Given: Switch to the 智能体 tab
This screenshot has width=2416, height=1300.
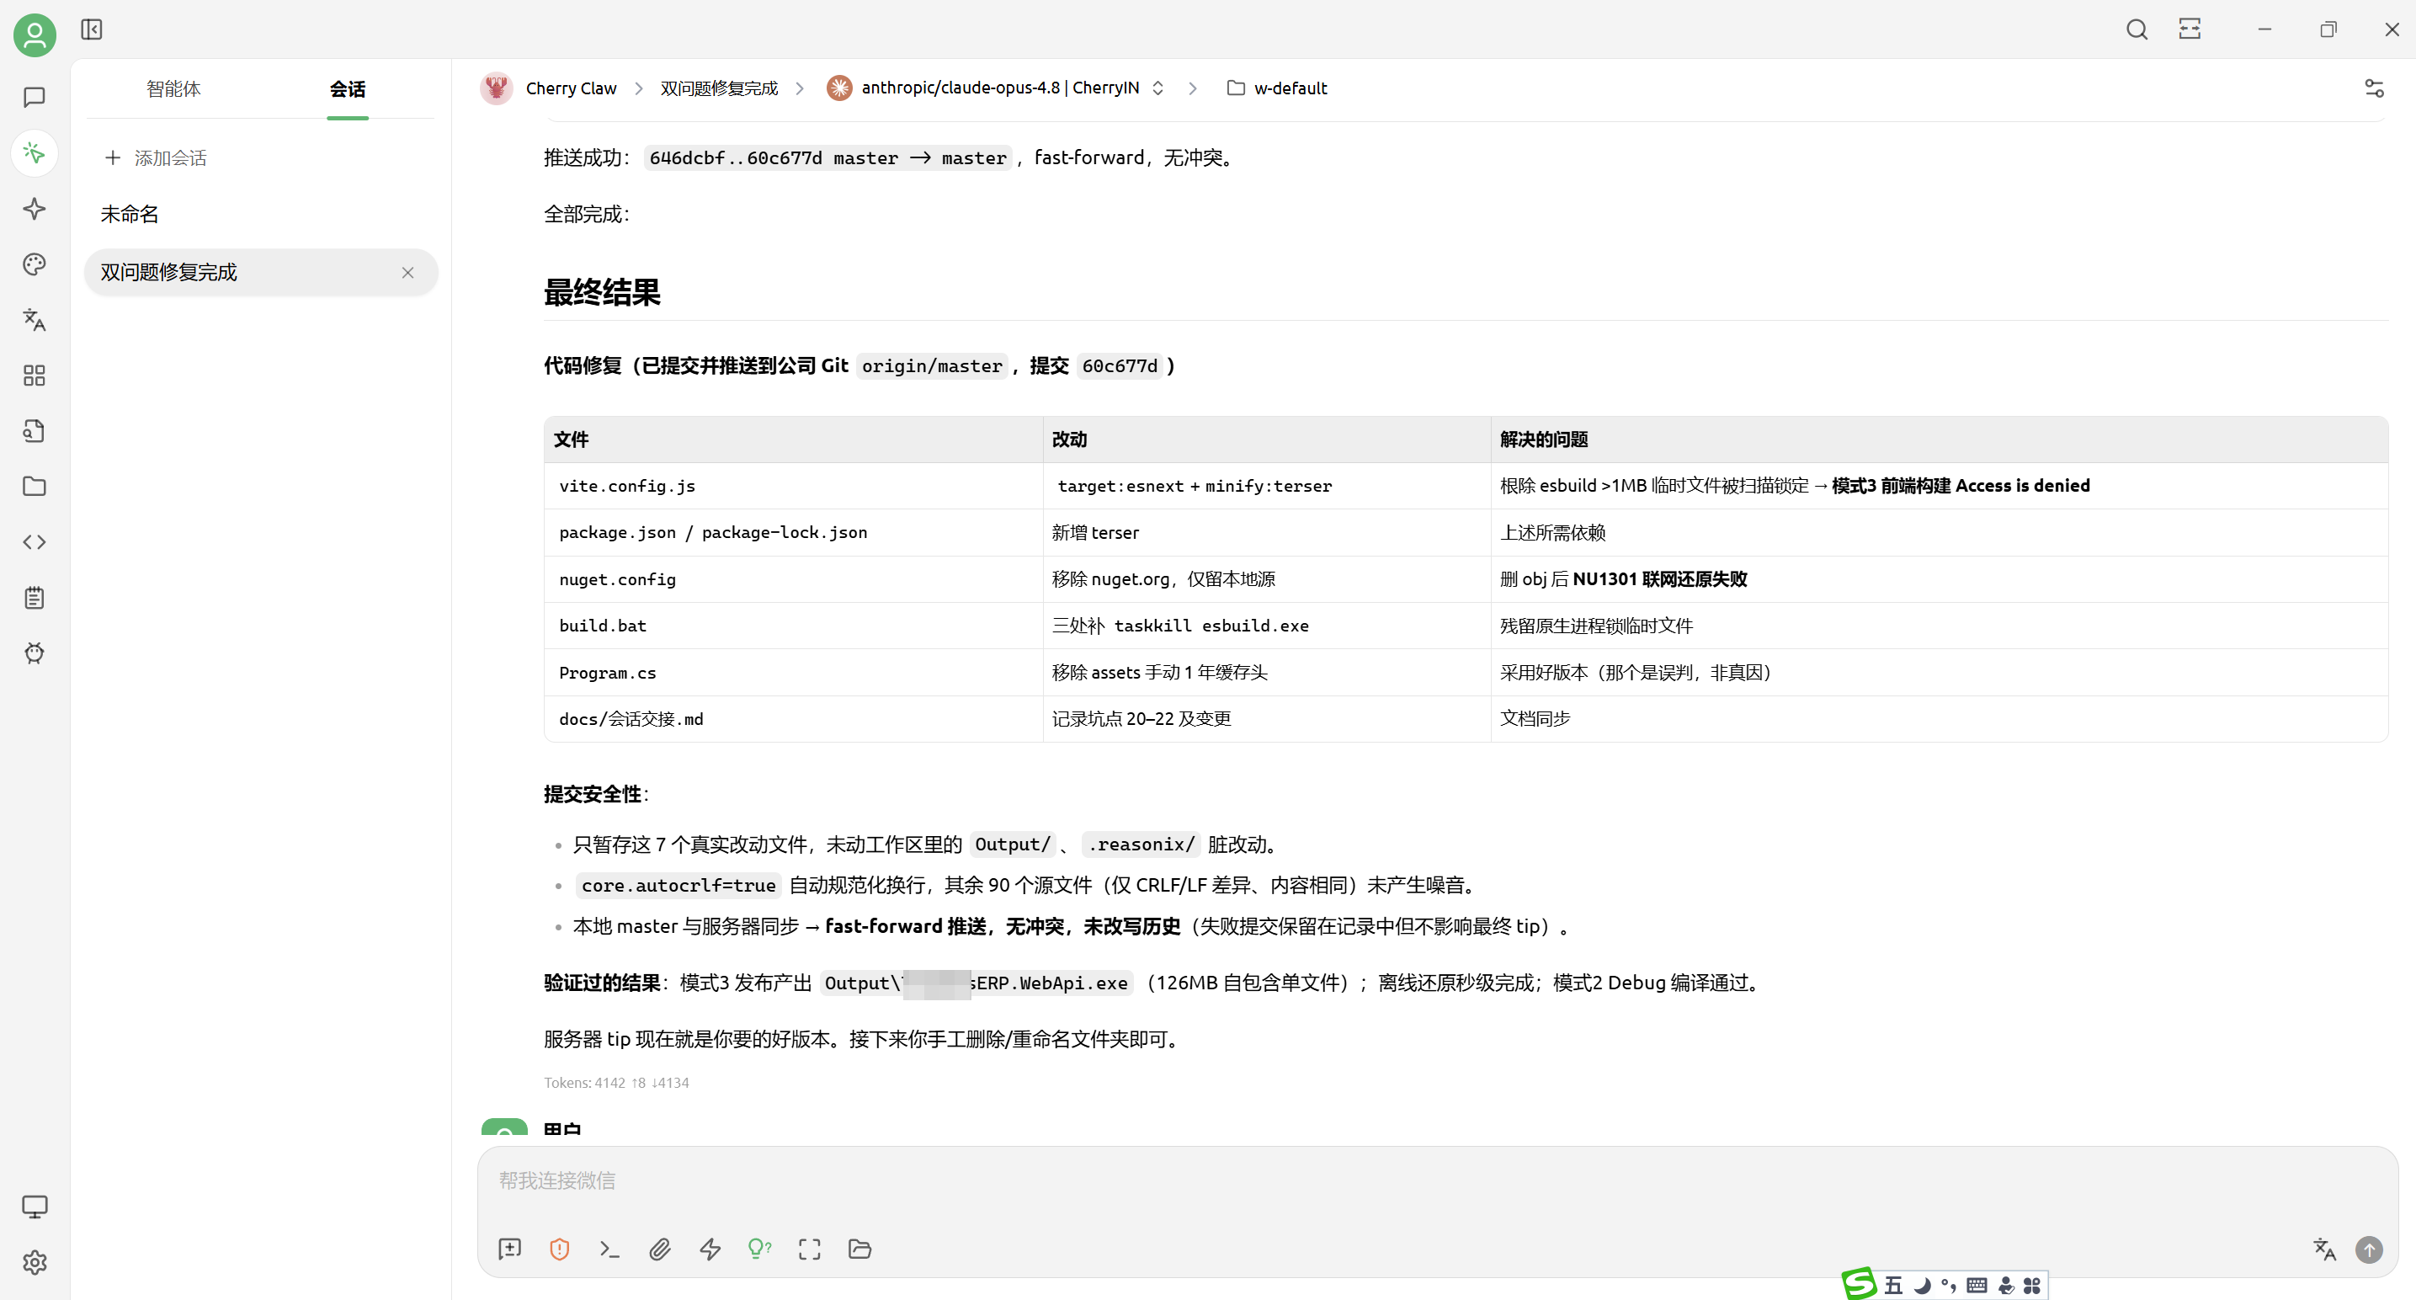Looking at the screenshot, I should 173,89.
